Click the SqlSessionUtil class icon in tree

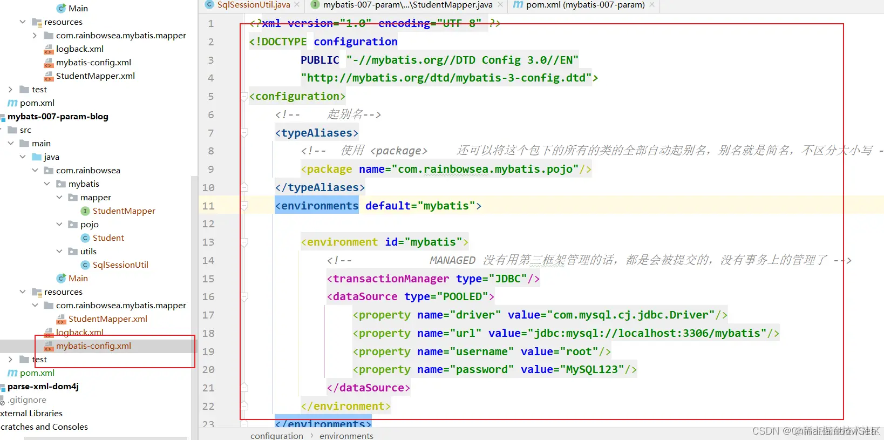pos(85,265)
